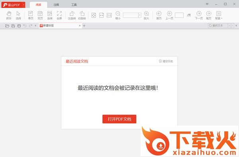Switch to the 工具 ribbon tab
Screen dimensions: 239x157
(x=74, y=5)
